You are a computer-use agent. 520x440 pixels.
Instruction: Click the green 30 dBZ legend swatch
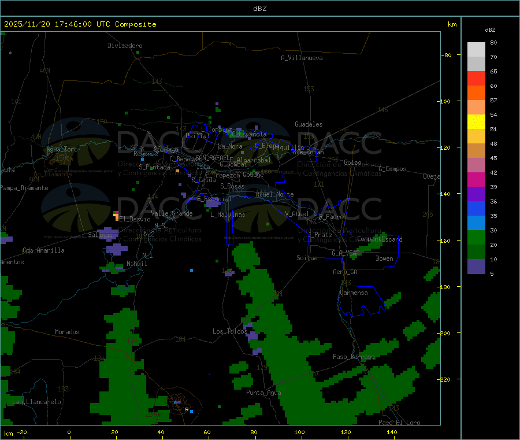point(476,237)
